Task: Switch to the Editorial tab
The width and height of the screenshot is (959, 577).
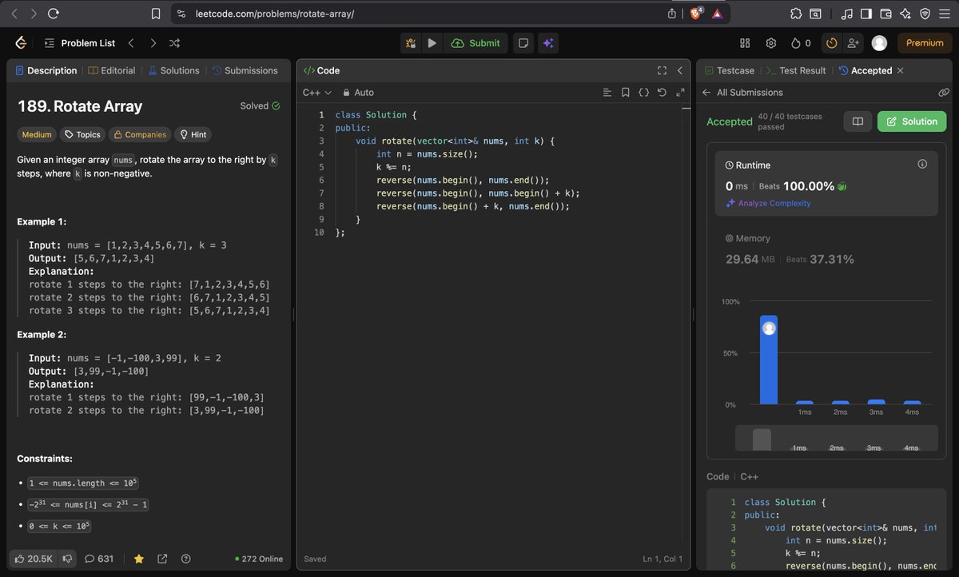Action: [x=117, y=70]
